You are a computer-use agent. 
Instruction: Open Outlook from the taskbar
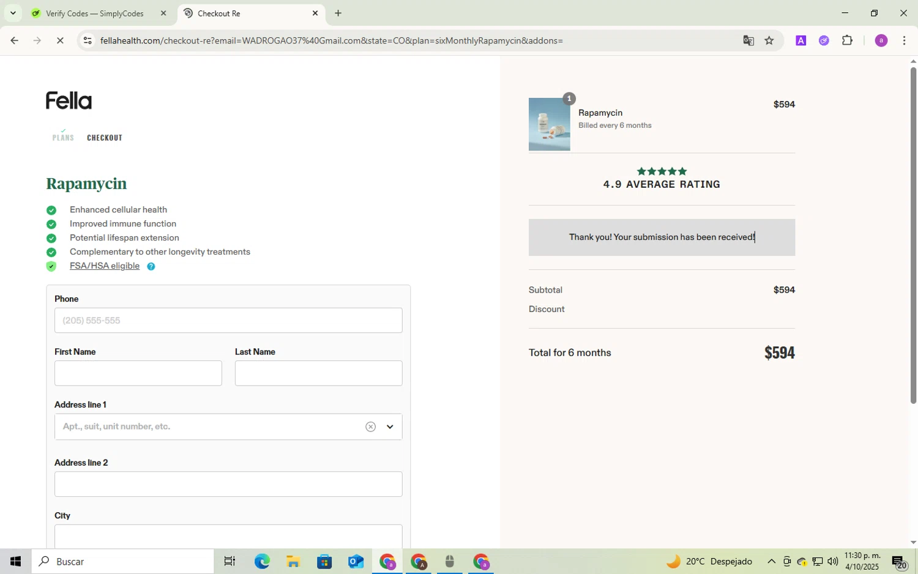coord(356,561)
